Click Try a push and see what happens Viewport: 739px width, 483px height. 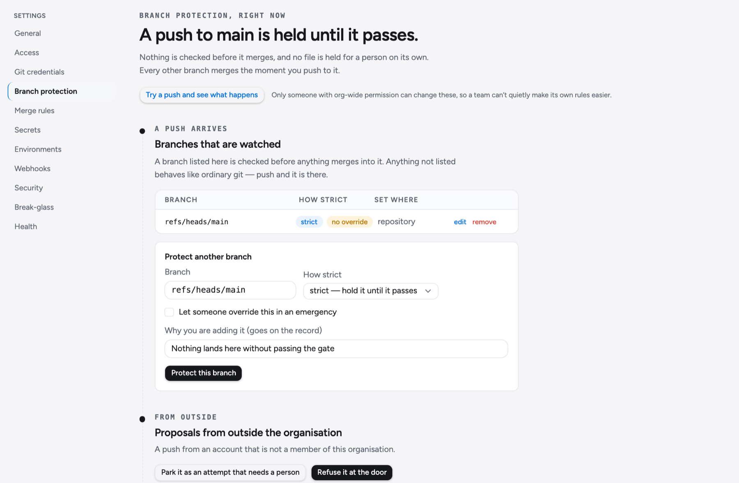(x=202, y=95)
